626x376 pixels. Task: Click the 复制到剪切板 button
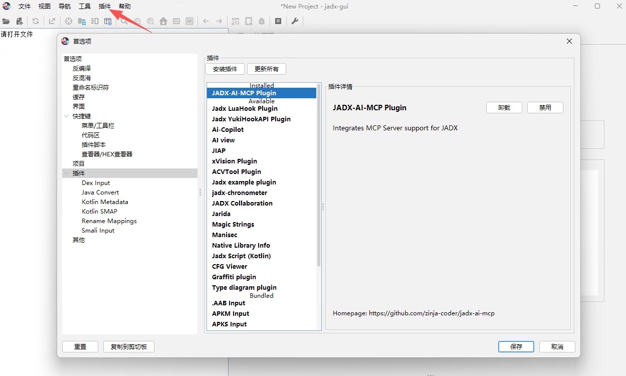tap(129, 346)
